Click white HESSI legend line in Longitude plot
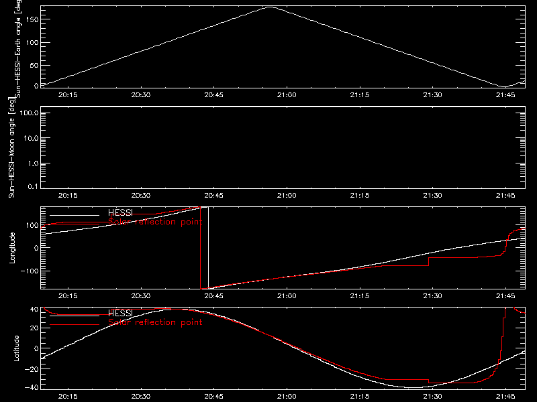The image size is (537, 402). (x=75, y=215)
